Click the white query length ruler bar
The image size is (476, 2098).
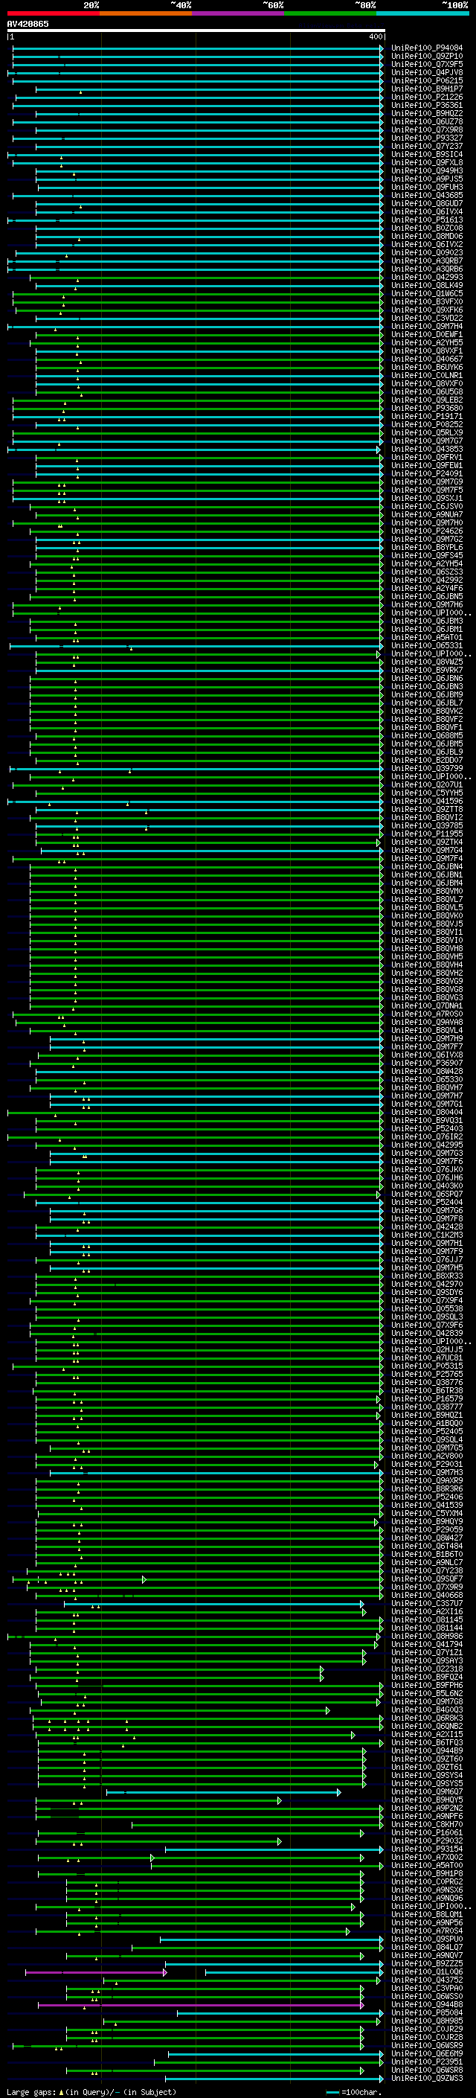(x=196, y=30)
